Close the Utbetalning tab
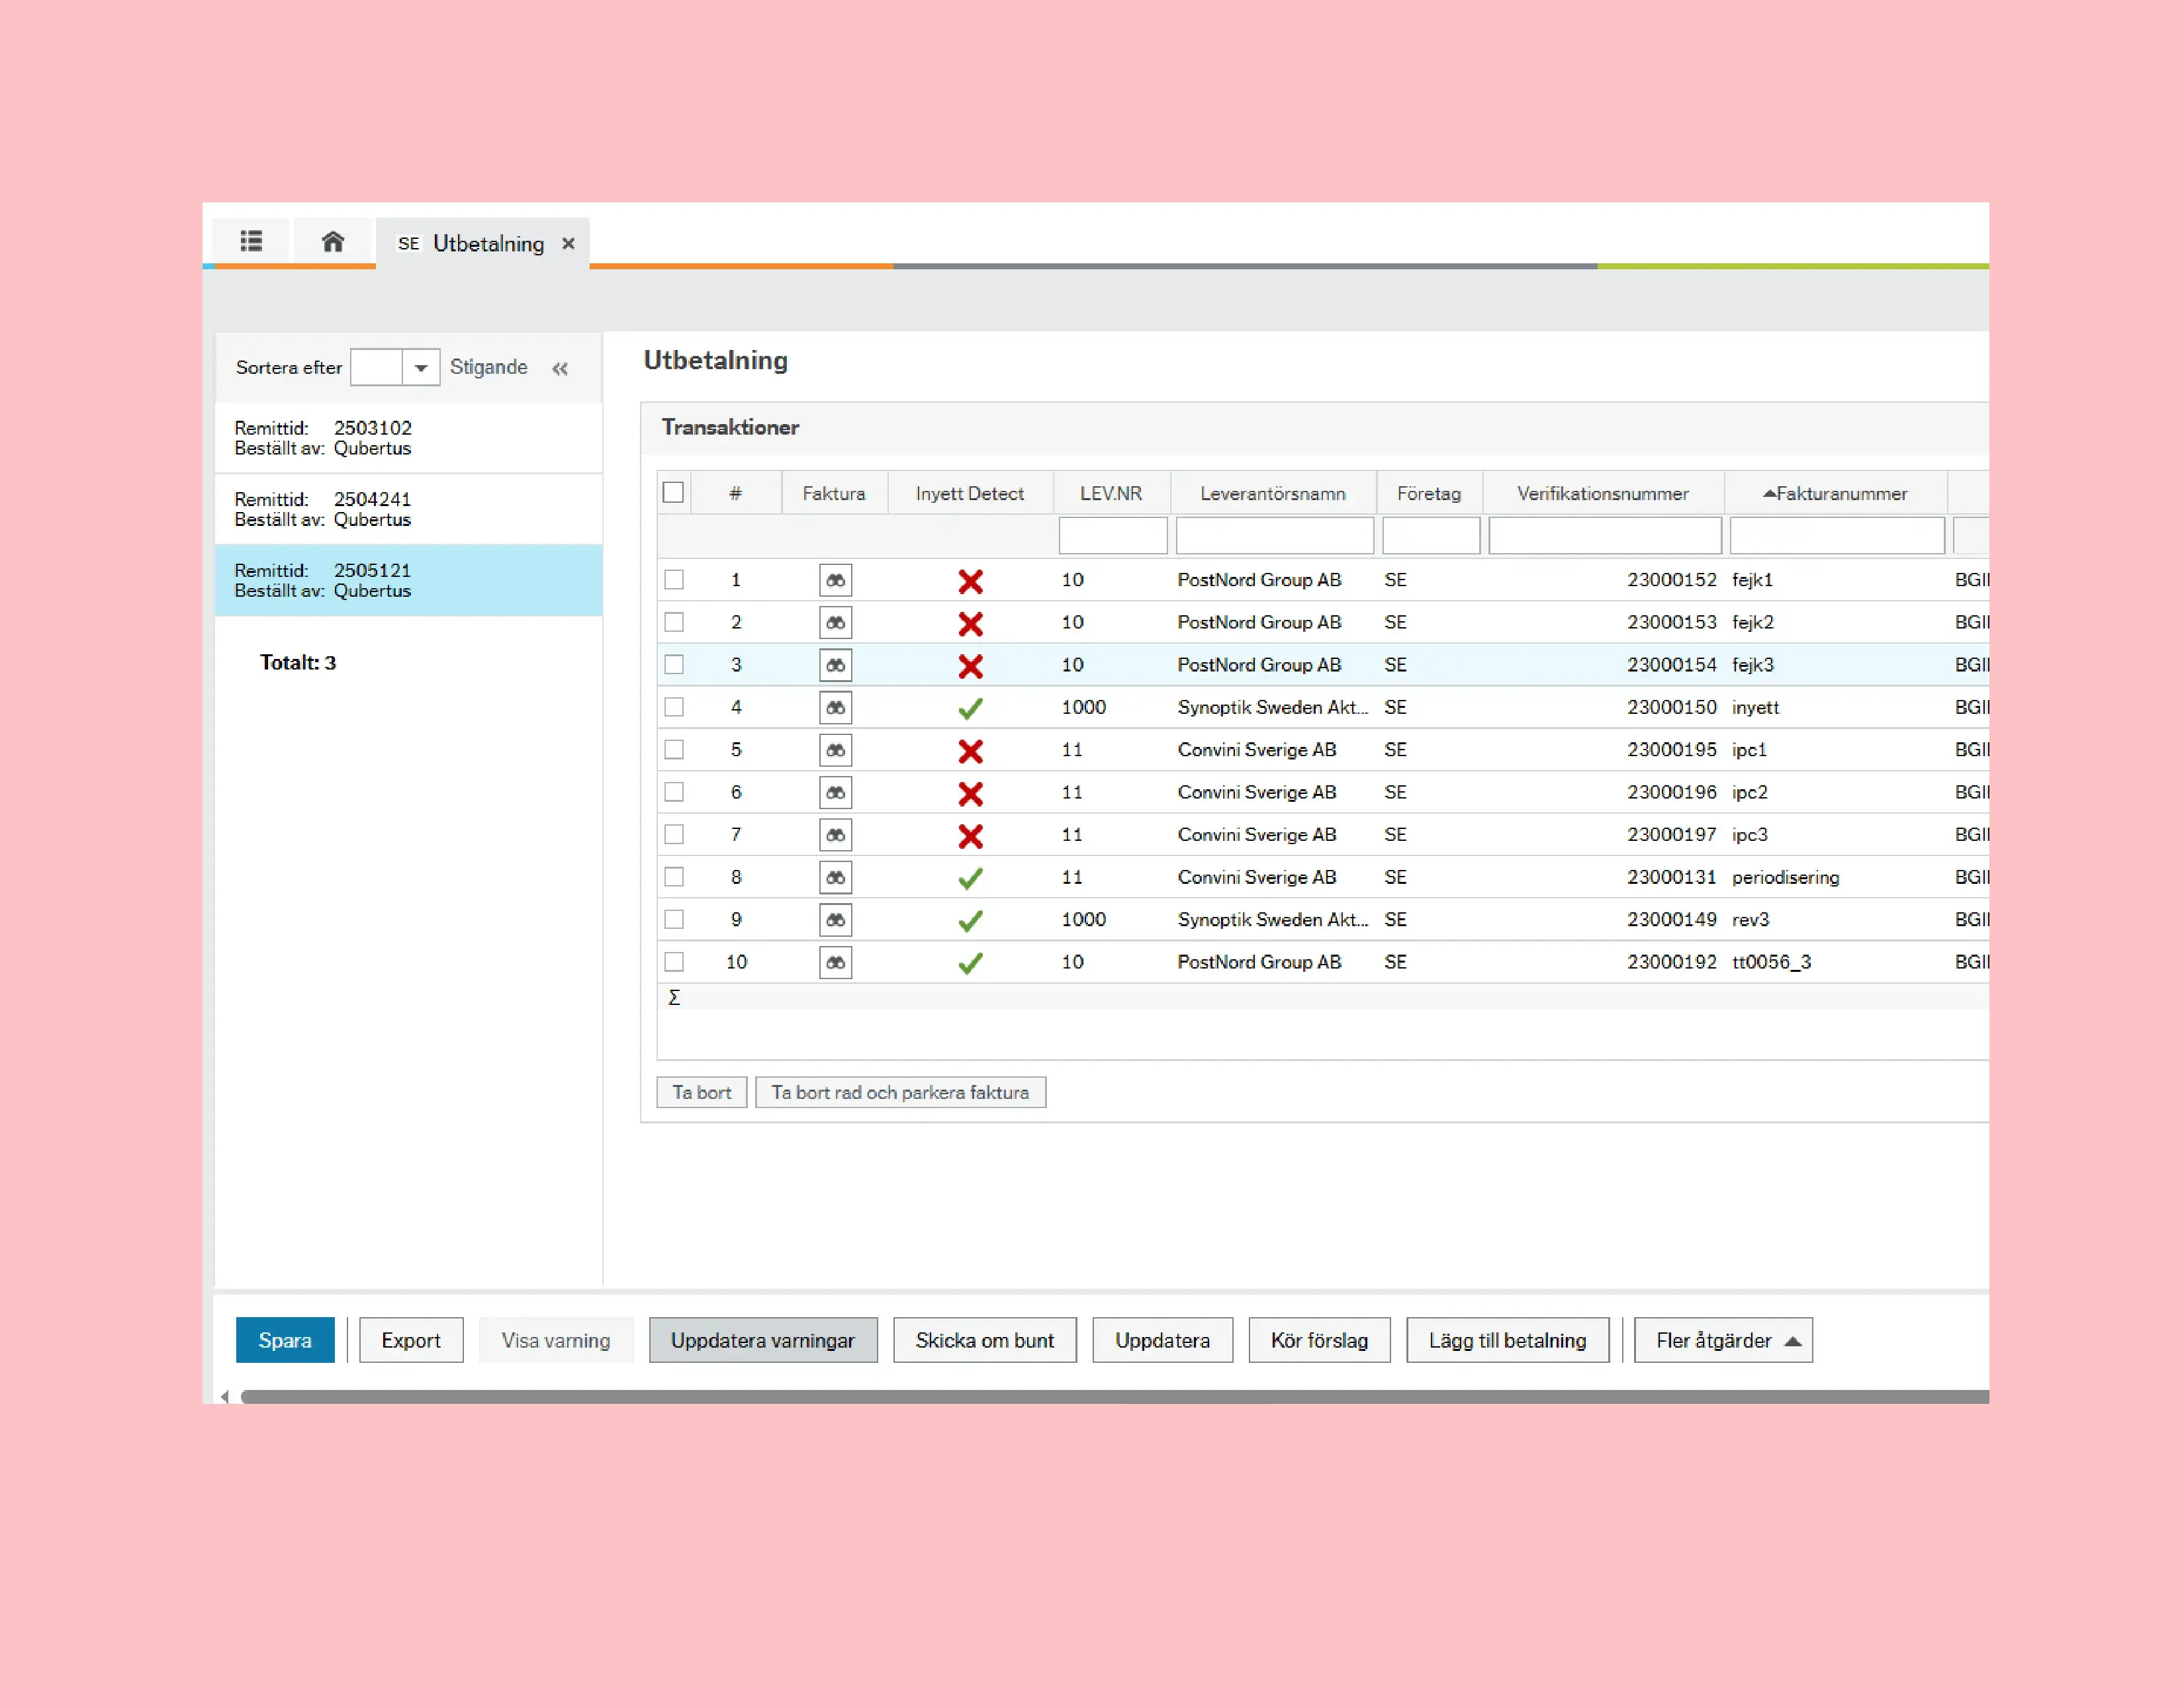The image size is (2184, 1687). coord(568,244)
